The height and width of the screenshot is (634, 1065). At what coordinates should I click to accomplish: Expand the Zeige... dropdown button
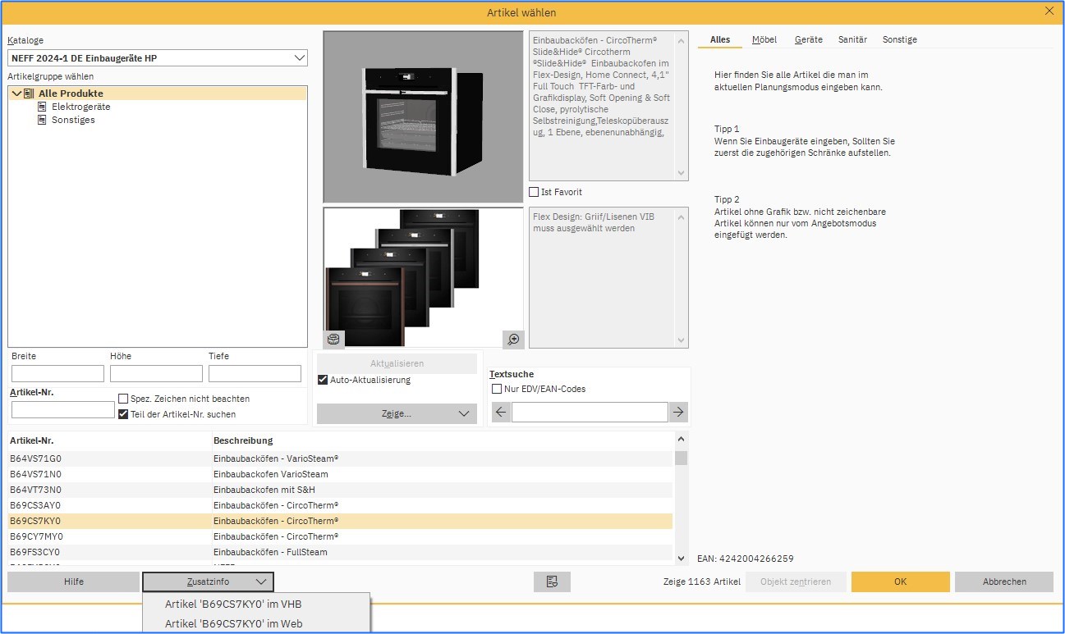click(397, 414)
